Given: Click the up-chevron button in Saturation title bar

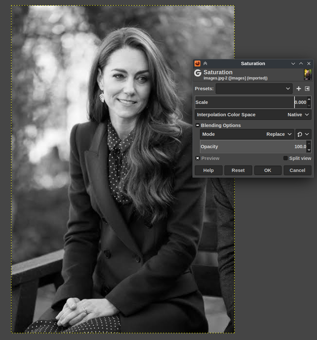Looking at the screenshot, I should pyautogui.click(x=301, y=64).
